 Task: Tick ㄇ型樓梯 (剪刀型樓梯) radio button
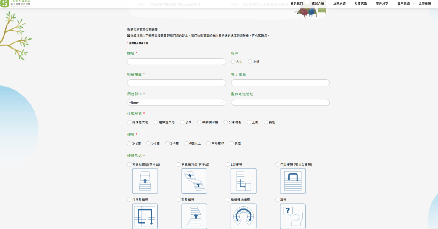click(277, 164)
